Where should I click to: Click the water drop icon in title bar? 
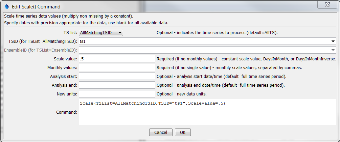click(6, 6)
